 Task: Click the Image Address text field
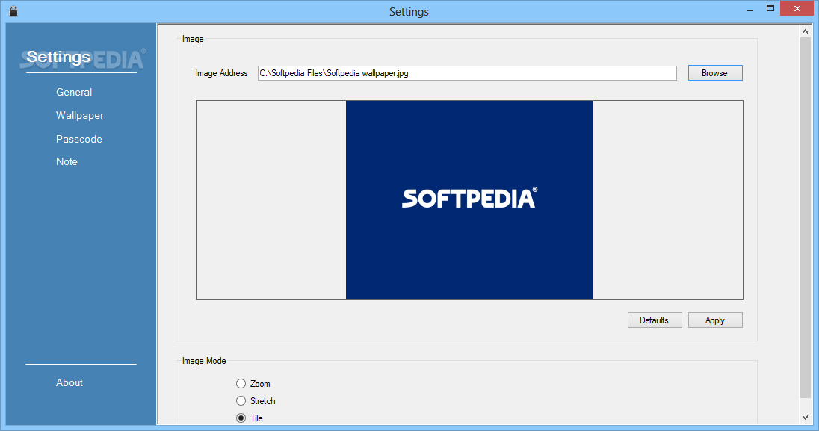[x=467, y=73]
